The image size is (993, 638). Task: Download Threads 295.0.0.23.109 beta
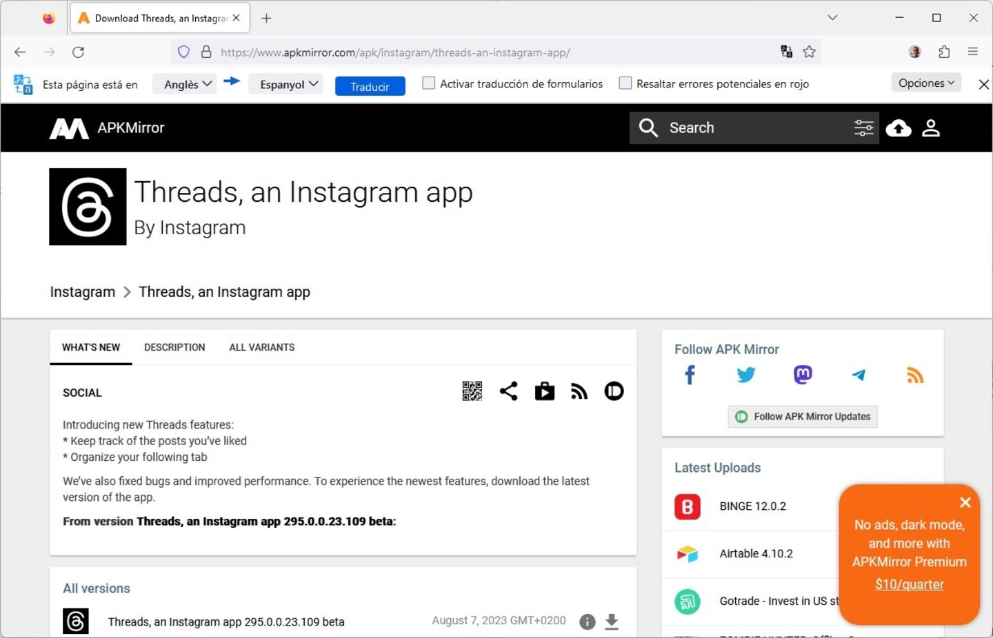(612, 622)
